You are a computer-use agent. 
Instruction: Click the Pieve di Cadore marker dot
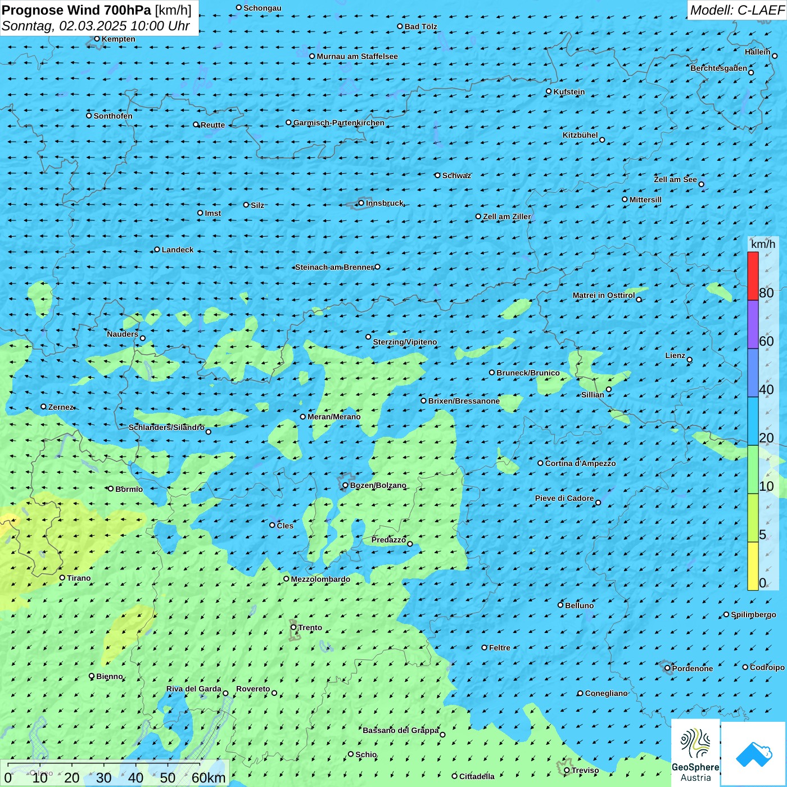[598, 503]
